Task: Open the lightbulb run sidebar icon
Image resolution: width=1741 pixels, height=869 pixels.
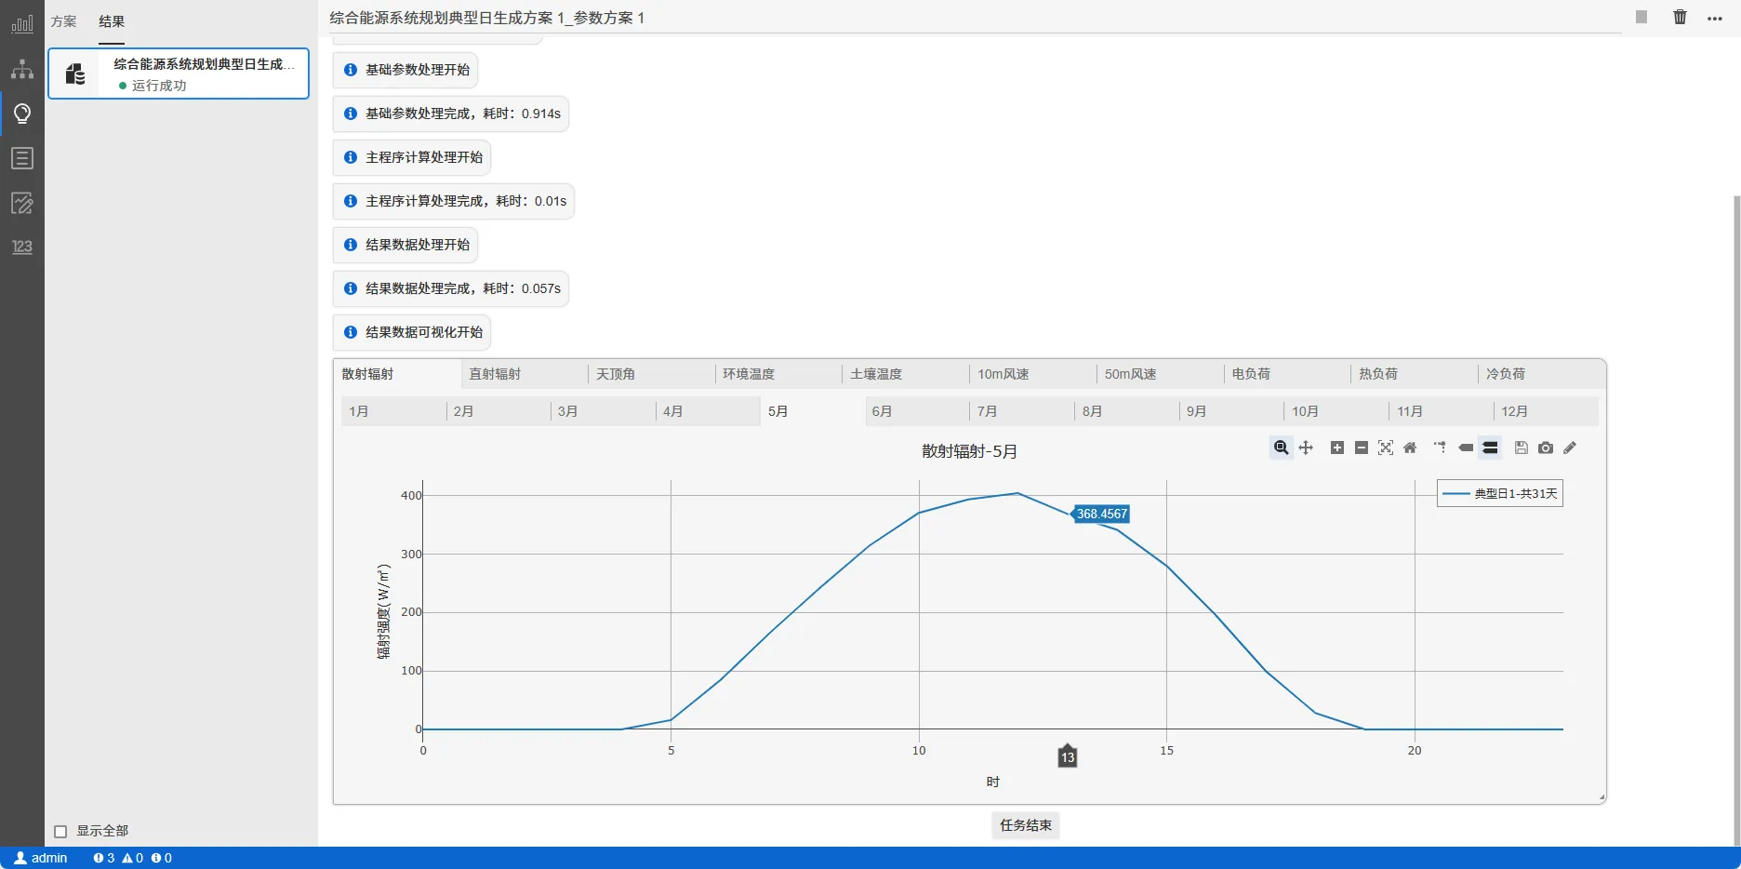Action: (22, 114)
